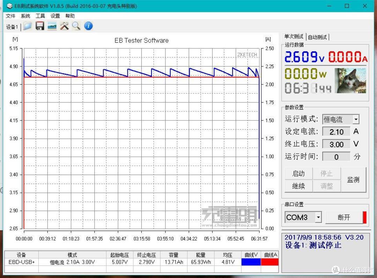The height and width of the screenshot is (278, 377).
Task: Select the 设备1 toolbar label
Action: pyautogui.click(x=12, y=27)
